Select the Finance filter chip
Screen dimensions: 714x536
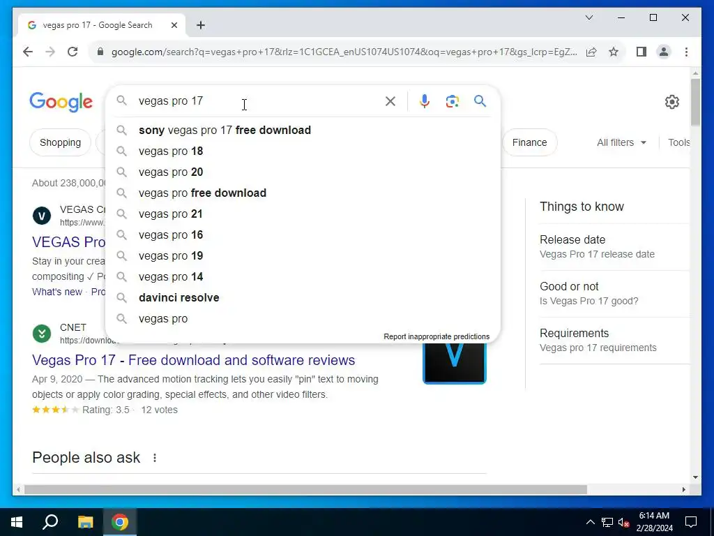pyautogui.click(x=530, y=142)
